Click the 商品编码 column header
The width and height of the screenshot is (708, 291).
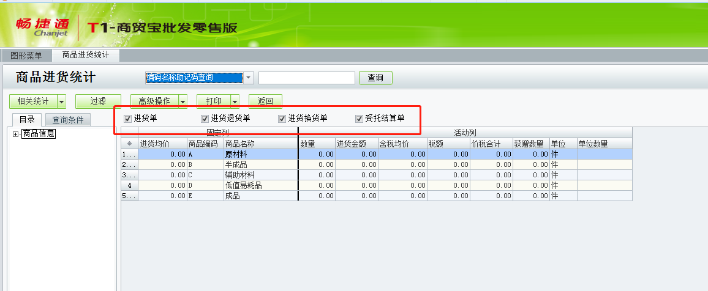point(205,144)
